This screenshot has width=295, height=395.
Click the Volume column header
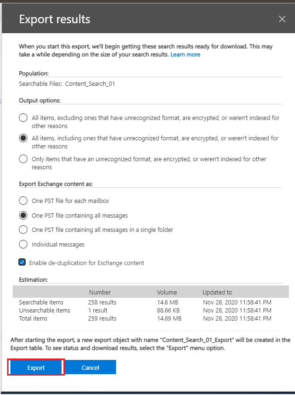[167, 292]
